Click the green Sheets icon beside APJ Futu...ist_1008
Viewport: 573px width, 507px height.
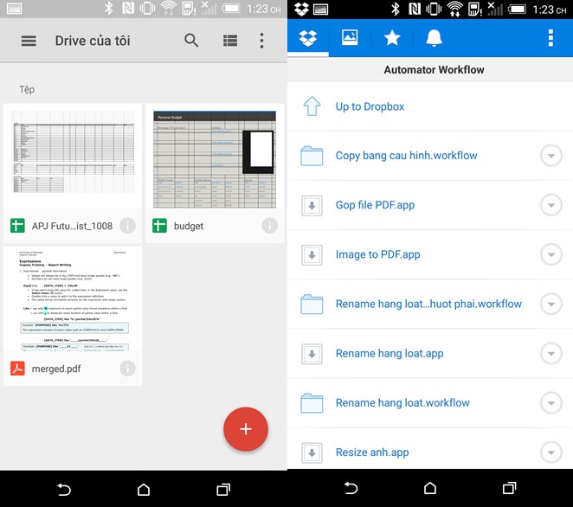(x=17, y=226)
